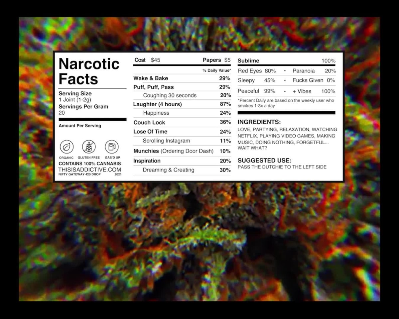Click the Dreaming & Creating entry
This screenshot has width=399, height=319.
click(168, 170)
